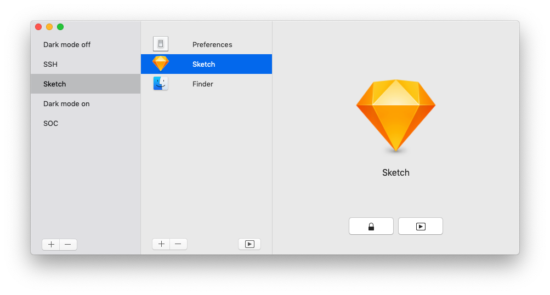
Task: Select the Preferences row label
Action: pos(212,44)
